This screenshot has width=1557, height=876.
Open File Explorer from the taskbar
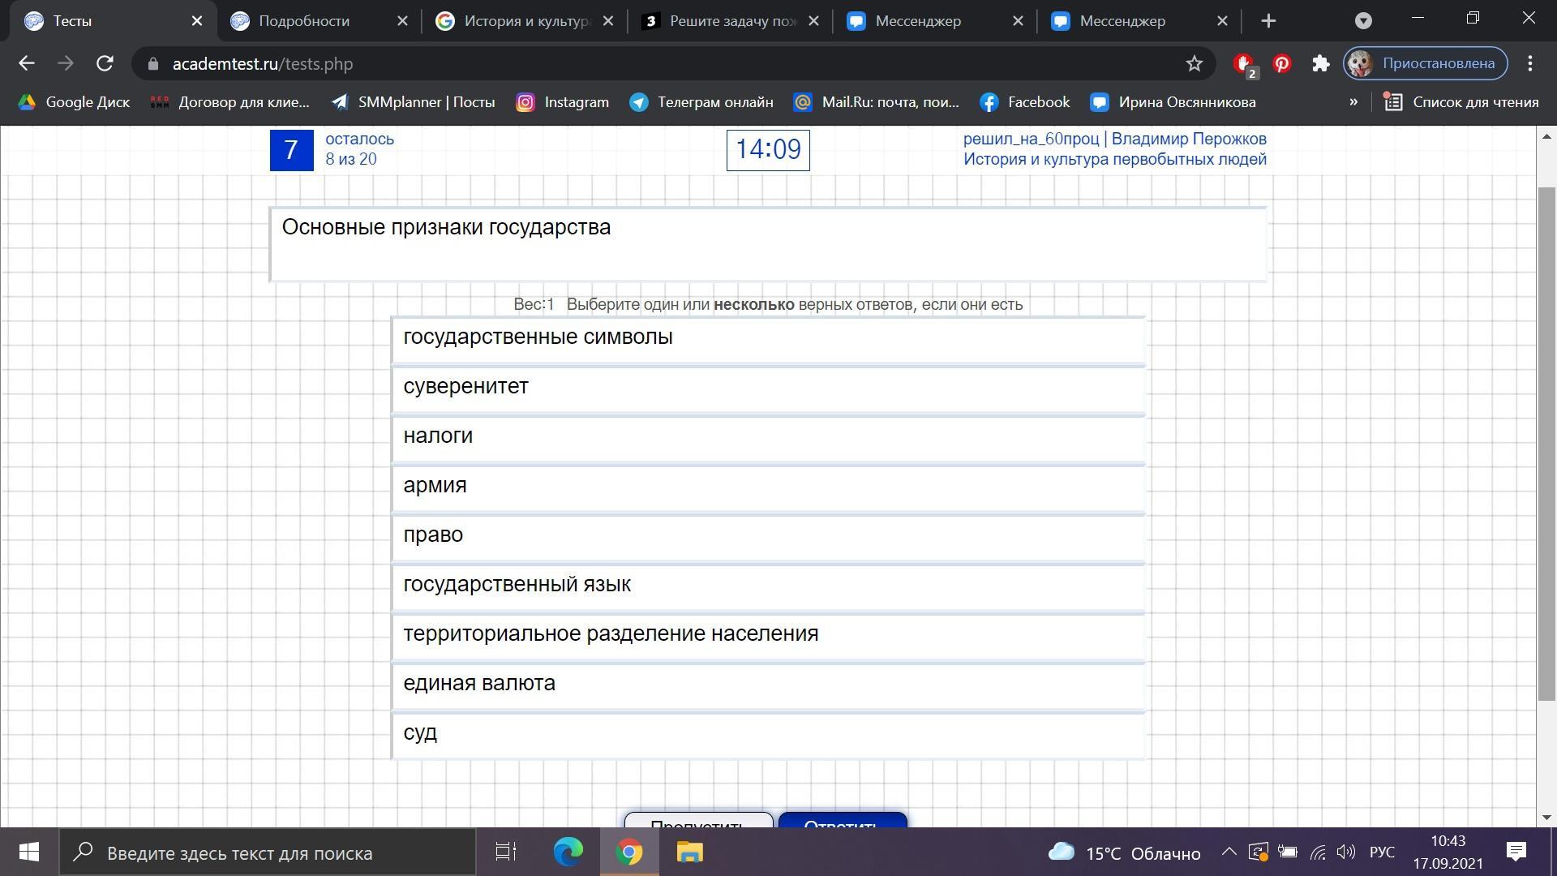[689, 852]
